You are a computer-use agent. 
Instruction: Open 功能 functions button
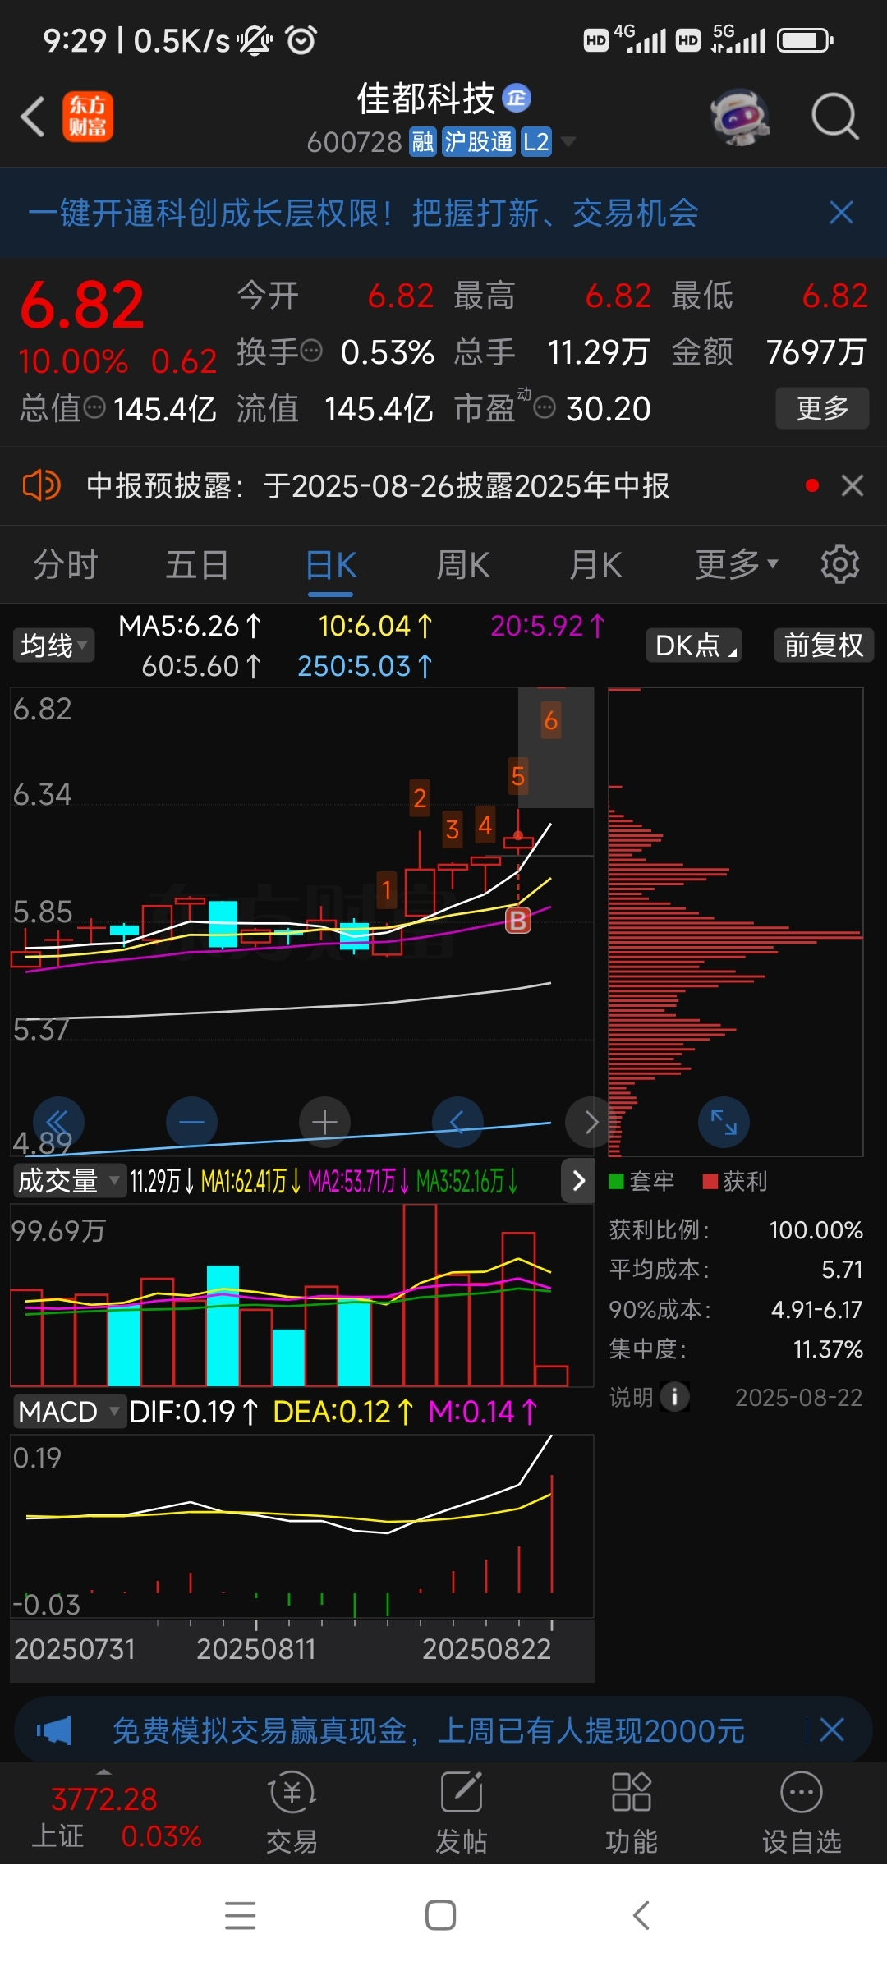pyautogui.click(x=632, y=1815)
